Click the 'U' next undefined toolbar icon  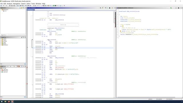[x=22, y=6]
